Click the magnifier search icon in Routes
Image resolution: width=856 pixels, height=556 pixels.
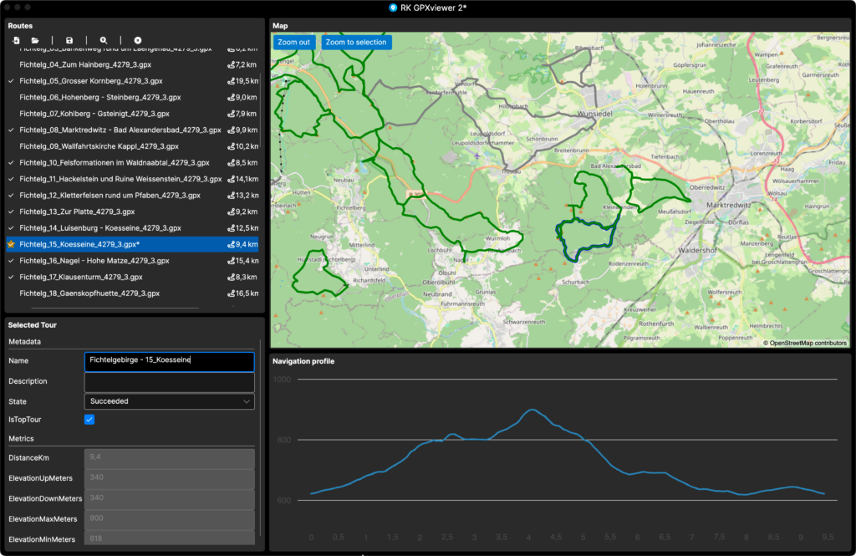pos(104,40)
